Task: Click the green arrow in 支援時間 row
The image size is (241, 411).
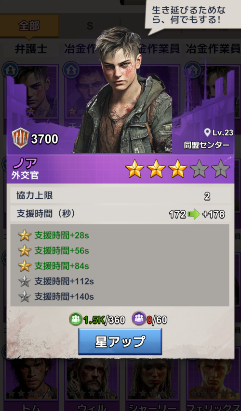Action: 194,214
